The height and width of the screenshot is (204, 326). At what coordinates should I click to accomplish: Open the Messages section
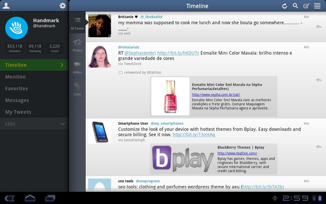click(17, 100)
